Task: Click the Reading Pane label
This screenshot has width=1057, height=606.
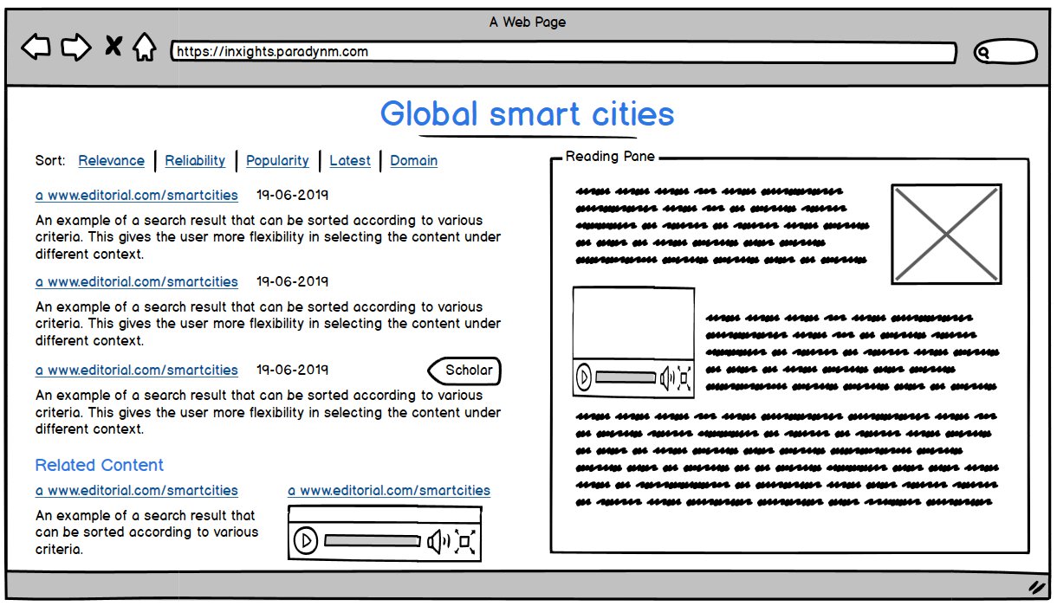Action: click(x=610, y=157)
